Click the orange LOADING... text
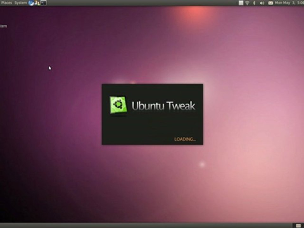The height and width of the screenshot is (228, 304). coord(185,139)
